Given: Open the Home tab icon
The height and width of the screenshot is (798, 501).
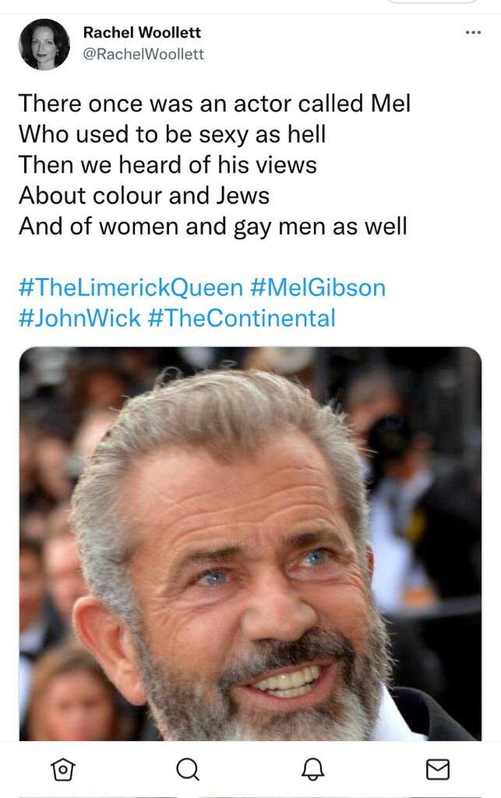Looking at the screenshot, I should [x=63, y=769].
